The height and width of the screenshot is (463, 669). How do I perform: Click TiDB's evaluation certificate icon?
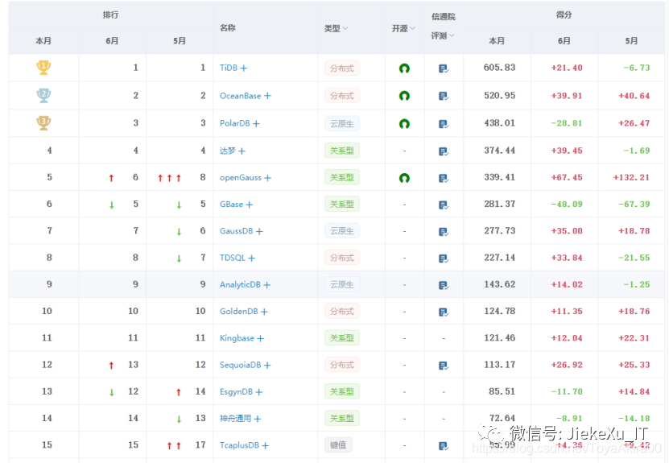[444, 68]
